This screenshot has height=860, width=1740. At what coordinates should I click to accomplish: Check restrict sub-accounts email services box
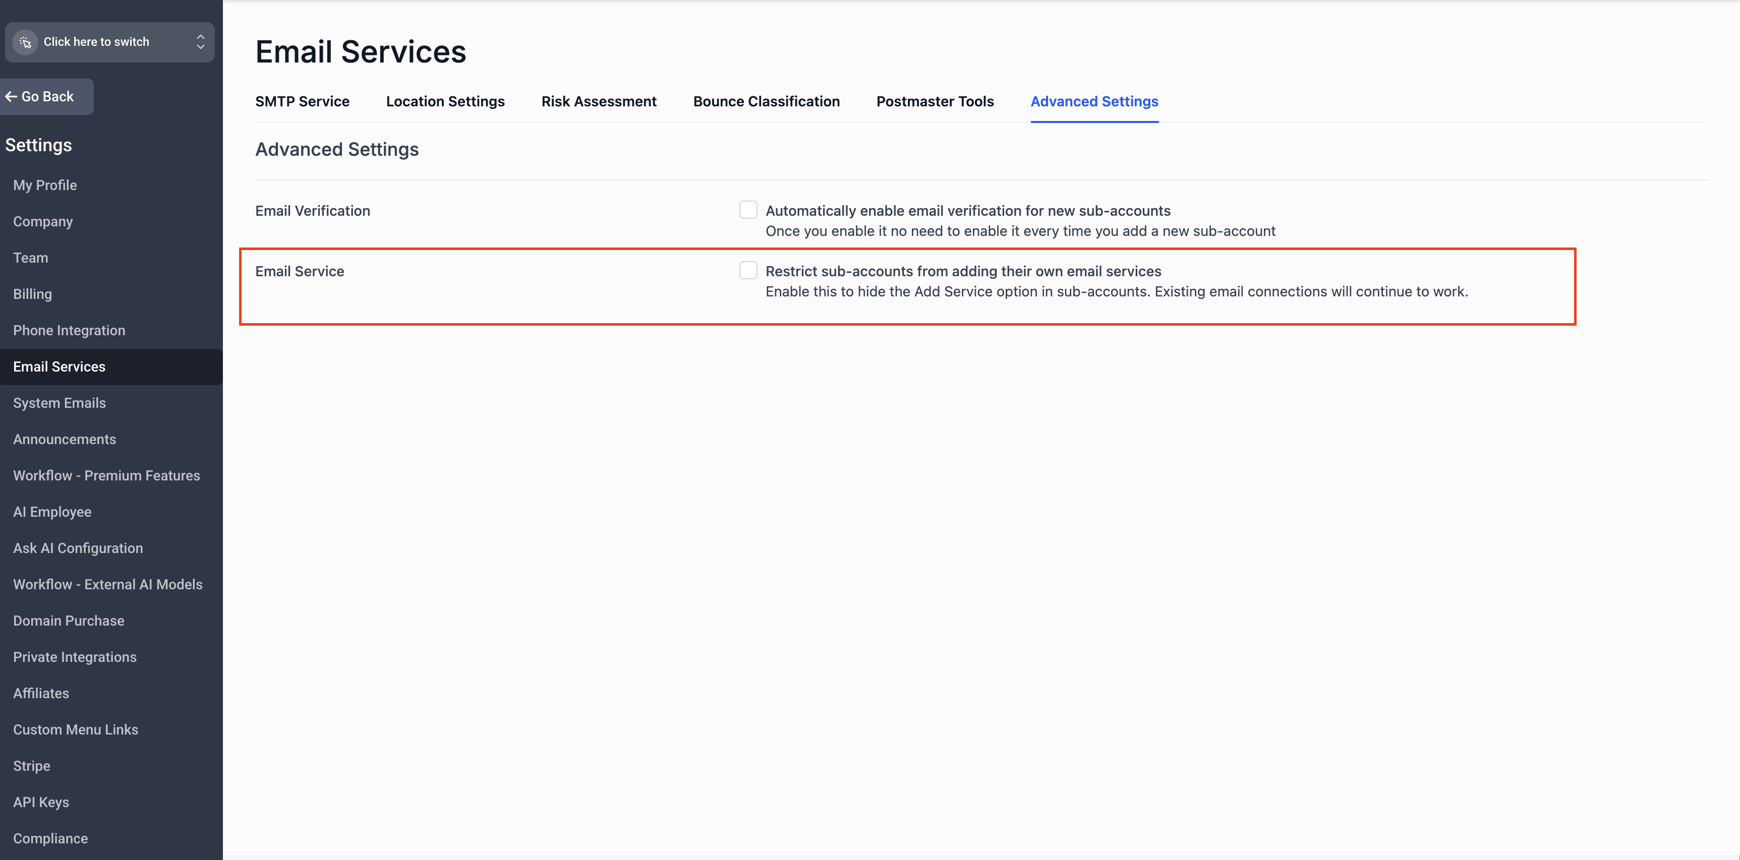(x=748, y=271)
